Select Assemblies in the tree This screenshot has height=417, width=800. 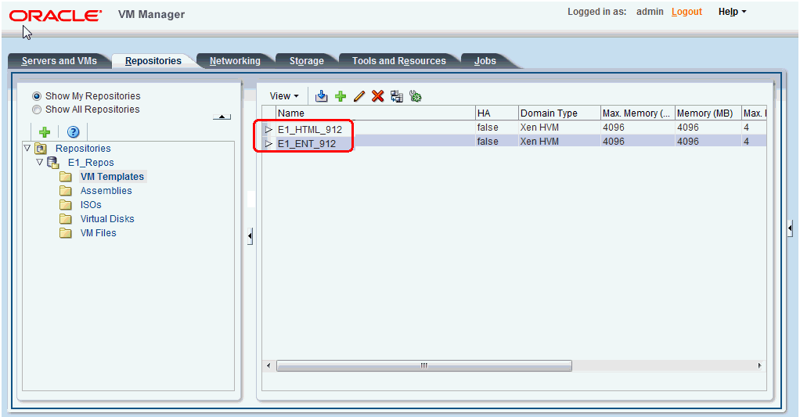[106, 191]
